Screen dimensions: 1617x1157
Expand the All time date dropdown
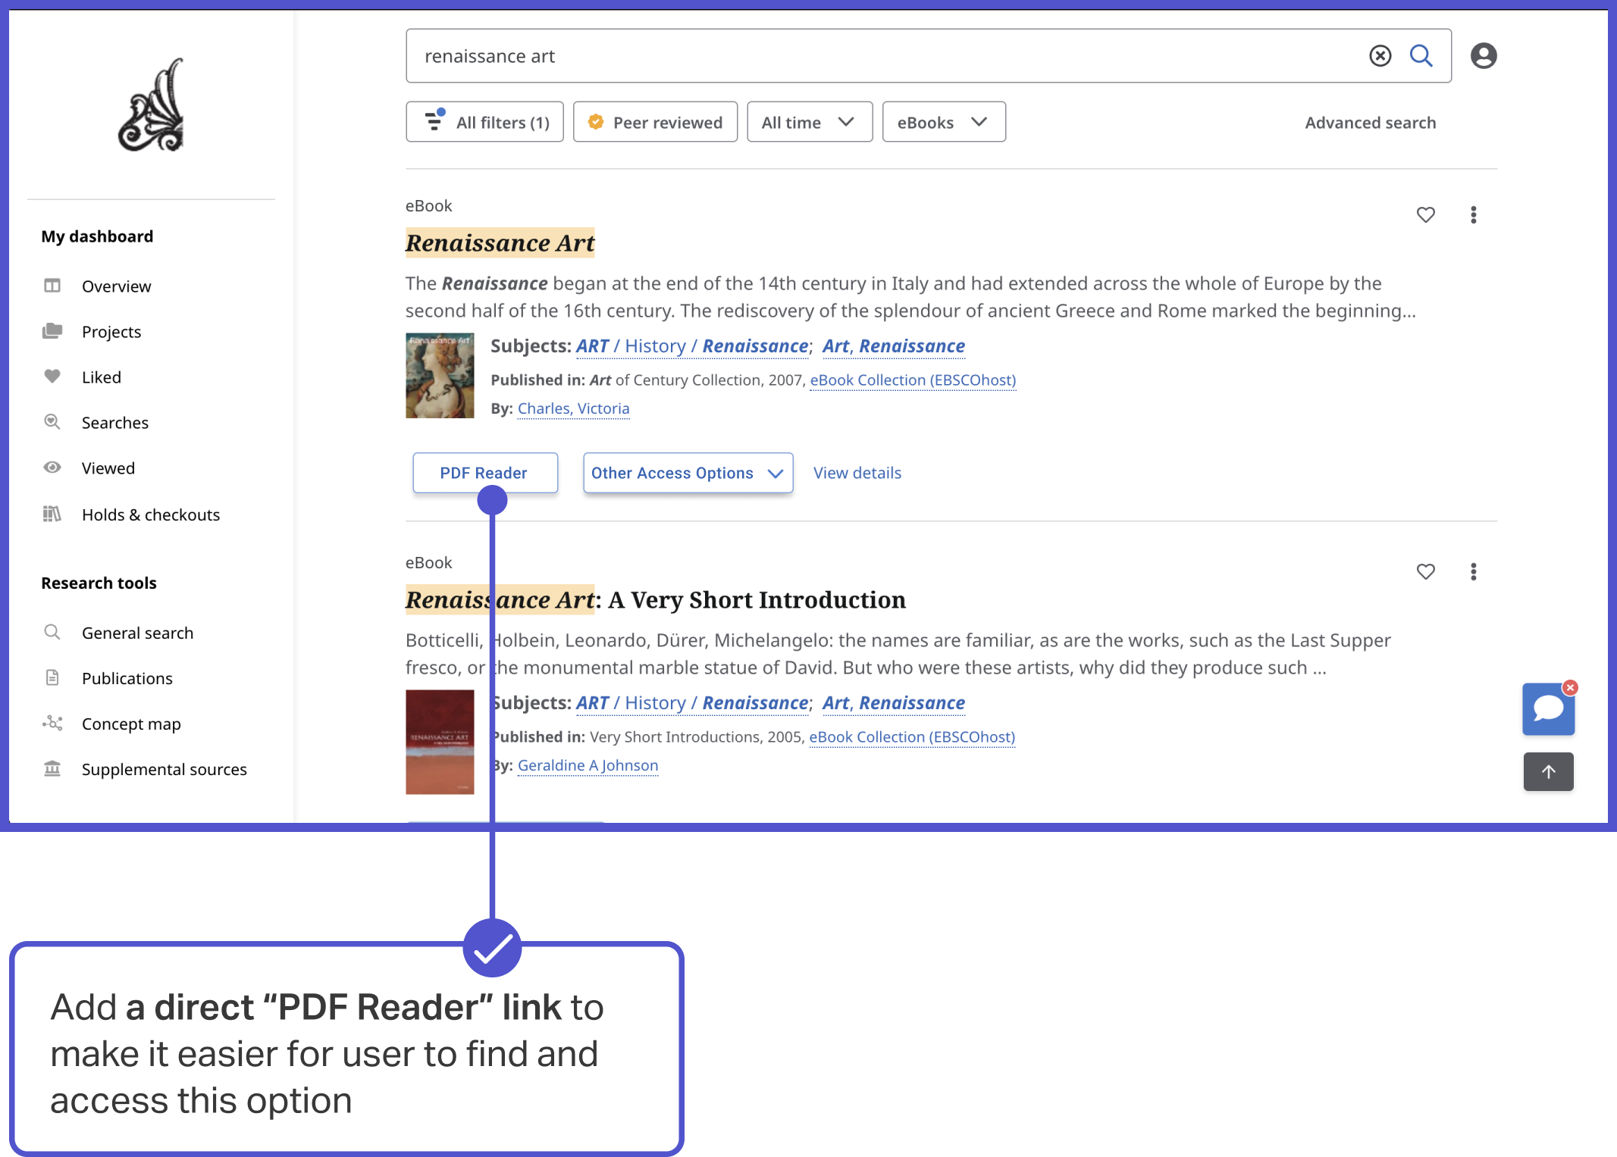tap(809, 122)
